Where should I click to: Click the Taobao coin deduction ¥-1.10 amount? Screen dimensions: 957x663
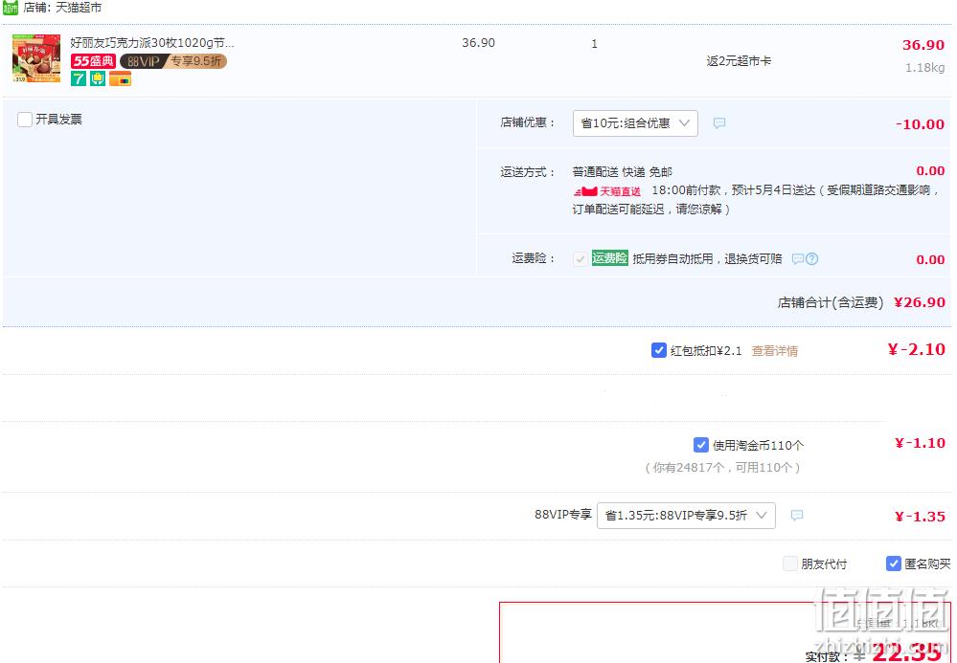tap(920, 443)
